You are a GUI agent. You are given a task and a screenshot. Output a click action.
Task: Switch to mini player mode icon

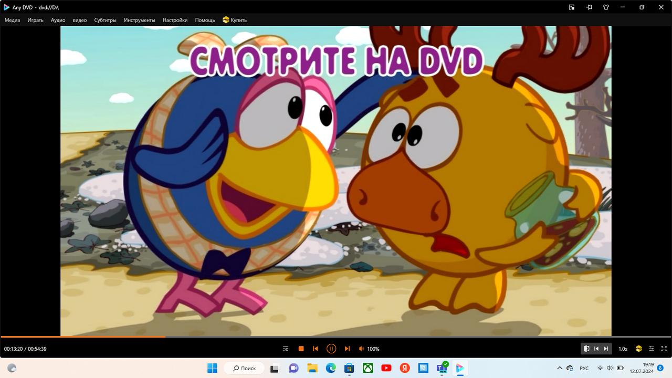[572, 7]
